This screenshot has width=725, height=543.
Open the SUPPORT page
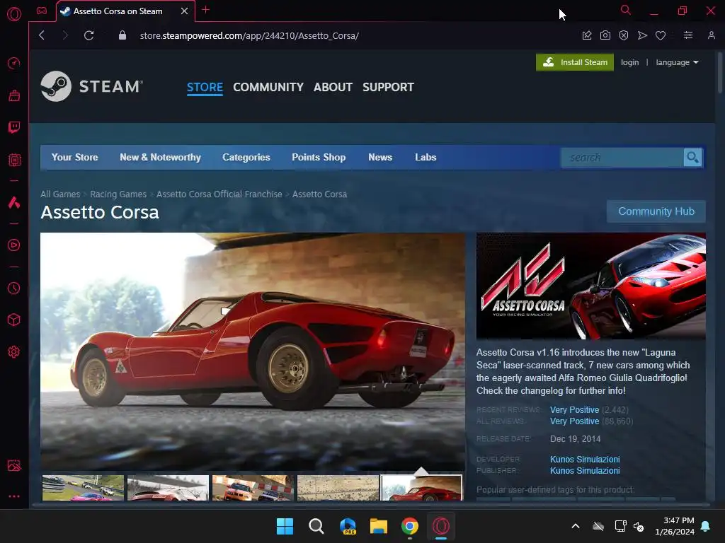(x=388, y=87)
